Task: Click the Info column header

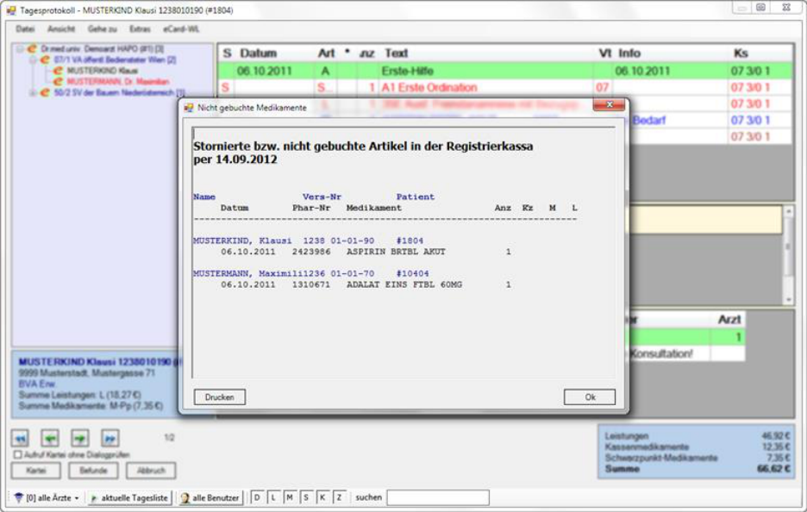Action: 629,53
